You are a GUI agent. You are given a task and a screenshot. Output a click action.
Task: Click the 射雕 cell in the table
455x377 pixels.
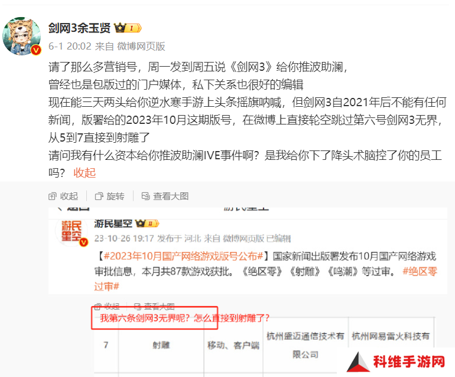[161, 345]
